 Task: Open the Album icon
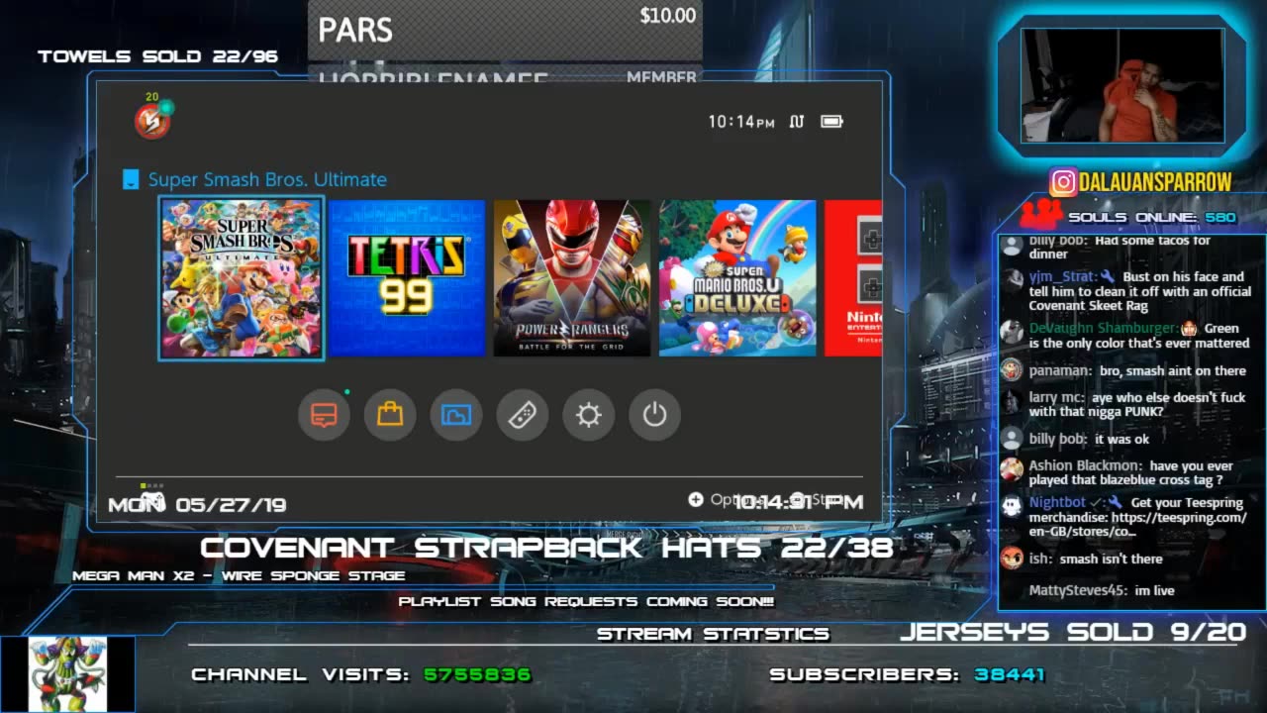point(456,415)
